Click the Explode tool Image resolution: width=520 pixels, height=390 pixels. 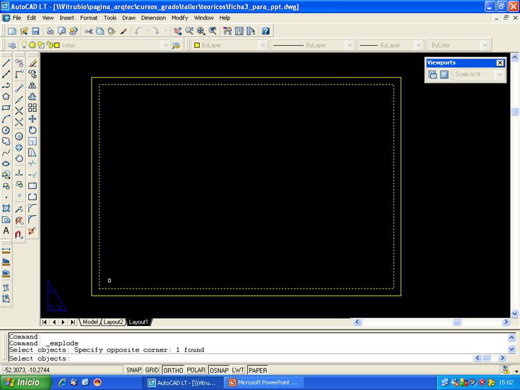pos(32,231)
